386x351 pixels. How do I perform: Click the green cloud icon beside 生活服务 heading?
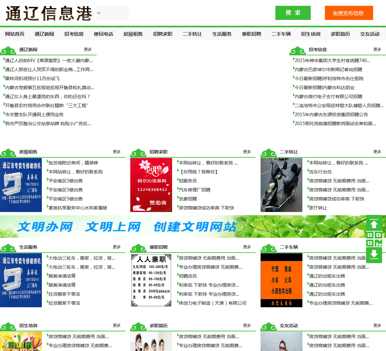tap(8, 248)
